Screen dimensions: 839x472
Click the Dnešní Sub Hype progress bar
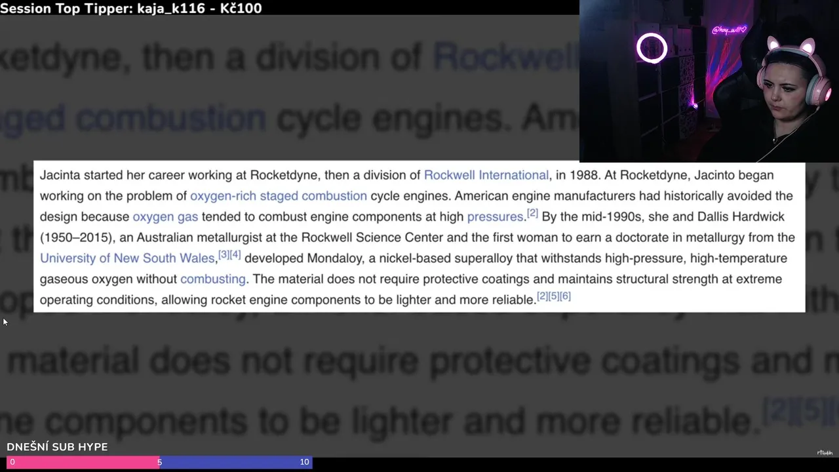click(159, 462)
